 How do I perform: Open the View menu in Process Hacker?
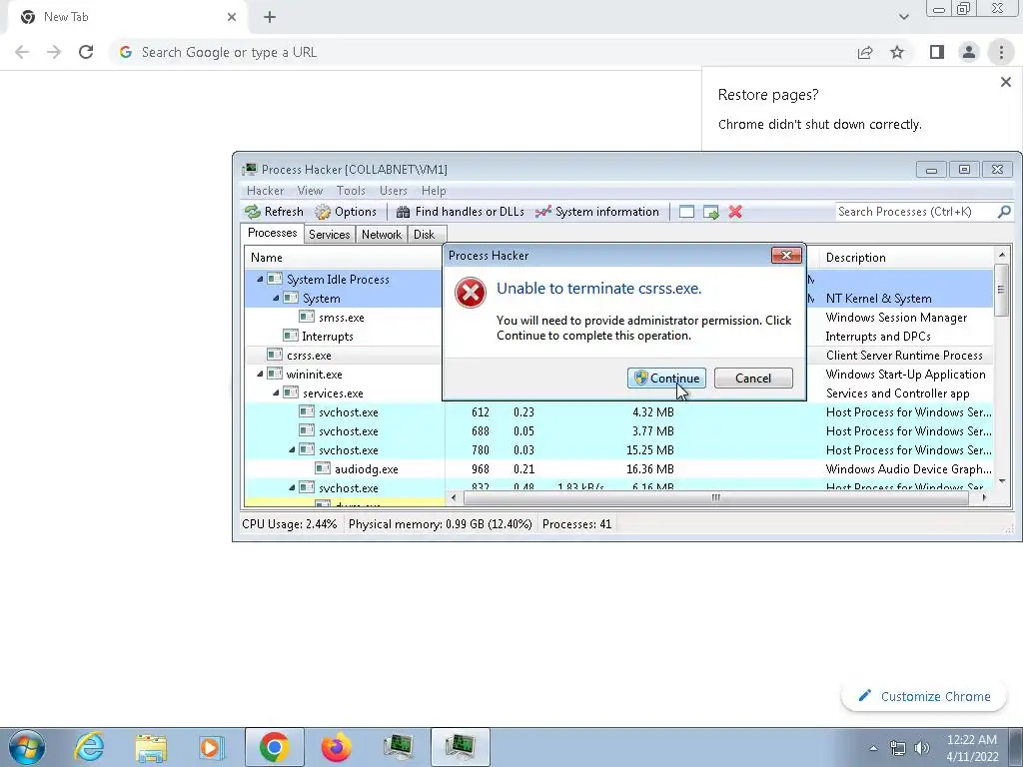click(310, 191)
